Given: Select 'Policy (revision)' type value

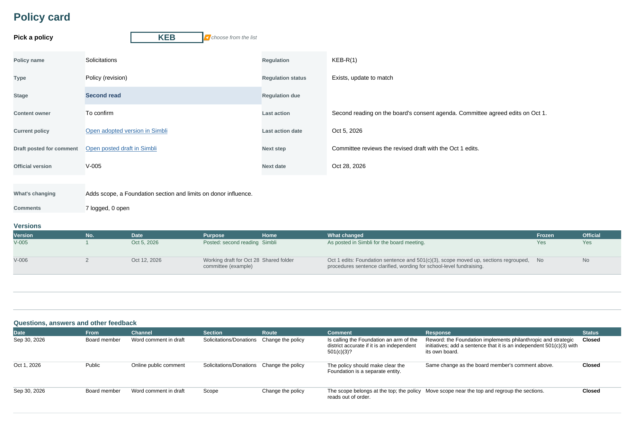Looking at the screenshot, I should click(106, 78).
